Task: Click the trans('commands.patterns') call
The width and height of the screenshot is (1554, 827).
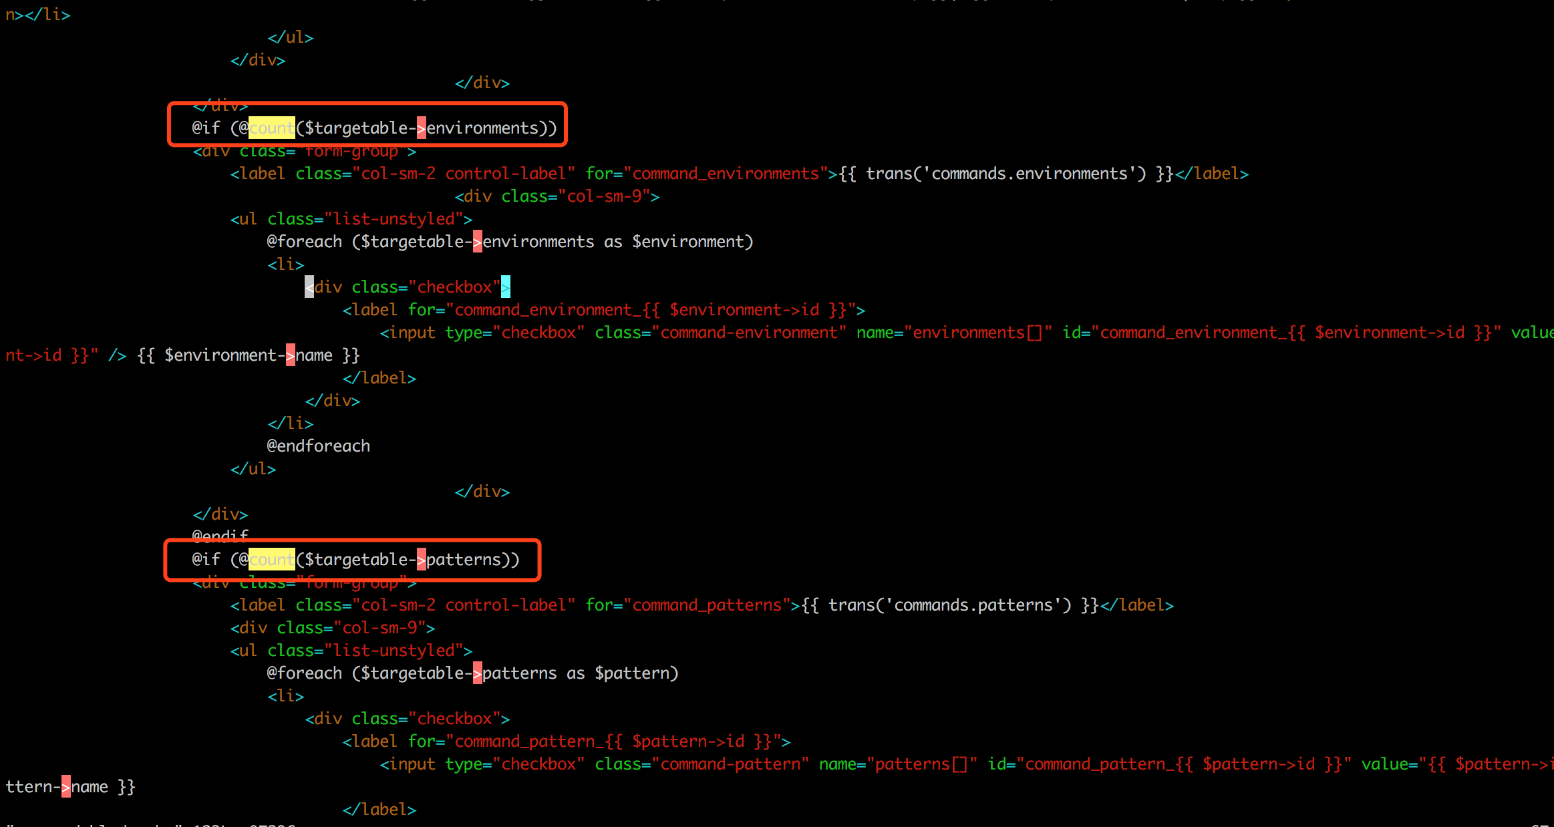Action: coord(950,605)
